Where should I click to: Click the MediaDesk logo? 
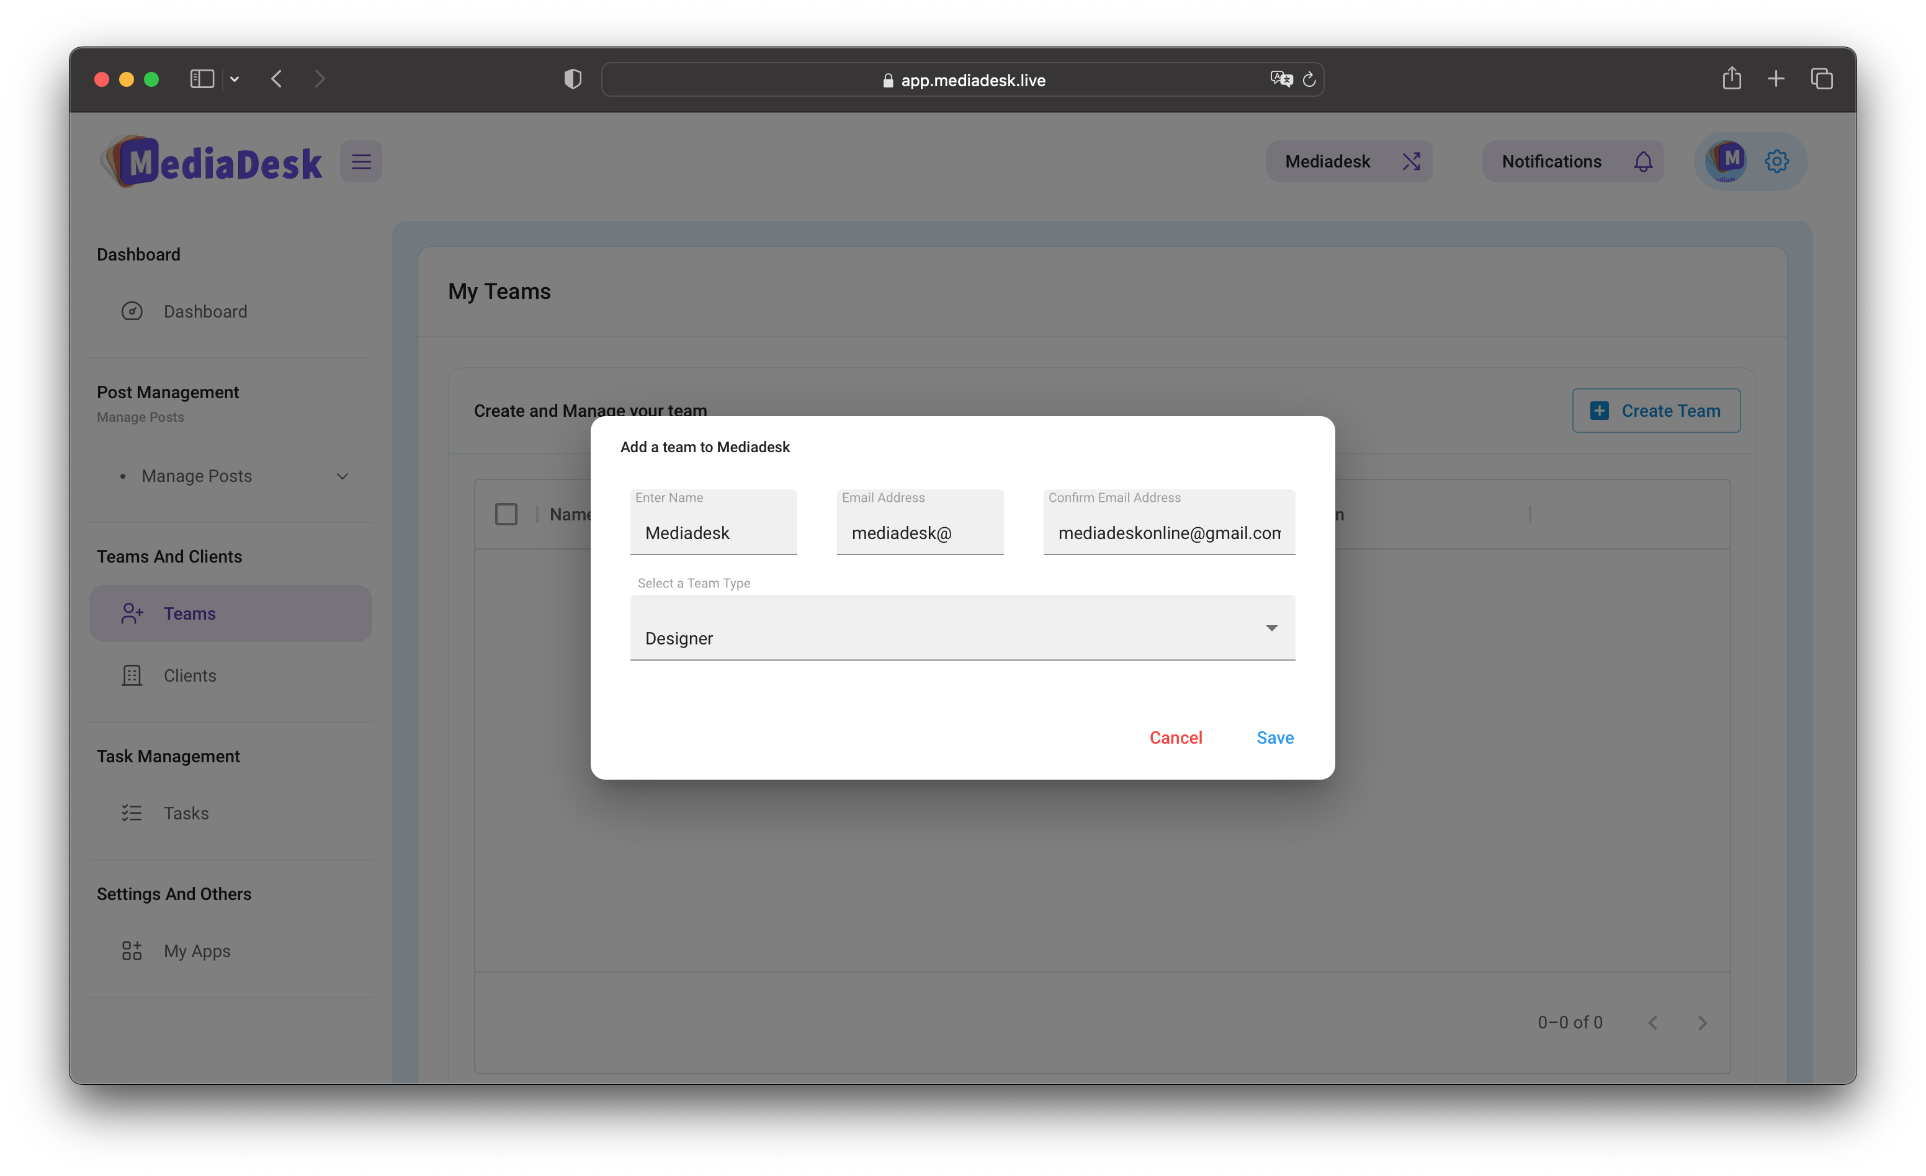pos(210,162)
